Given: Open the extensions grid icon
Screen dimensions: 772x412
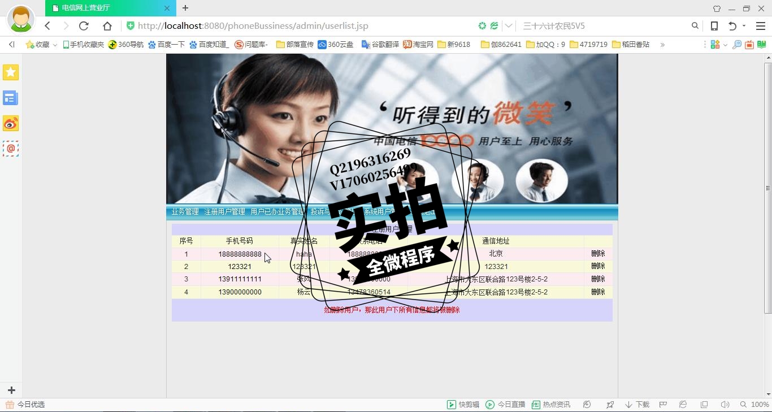Looking at the screenshot, I should pyautogui.click(x=715, y=44).
